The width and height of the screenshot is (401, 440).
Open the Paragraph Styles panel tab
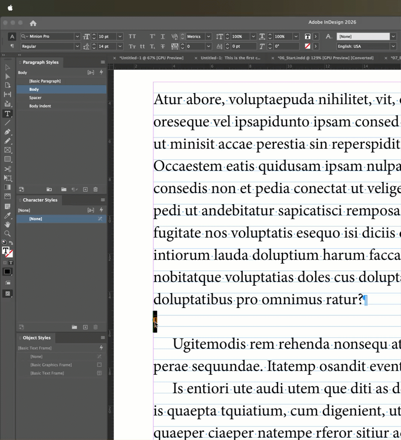click(41, 62)
